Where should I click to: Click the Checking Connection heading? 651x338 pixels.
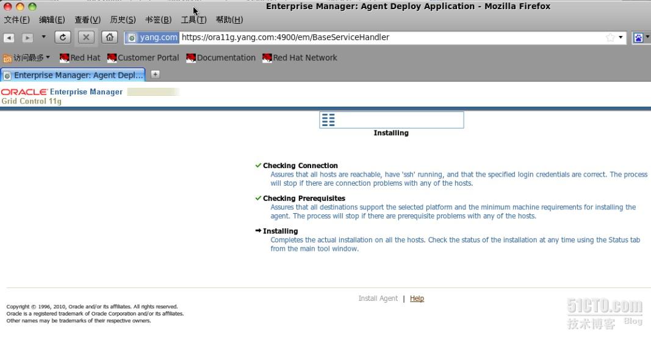[300, 166]
